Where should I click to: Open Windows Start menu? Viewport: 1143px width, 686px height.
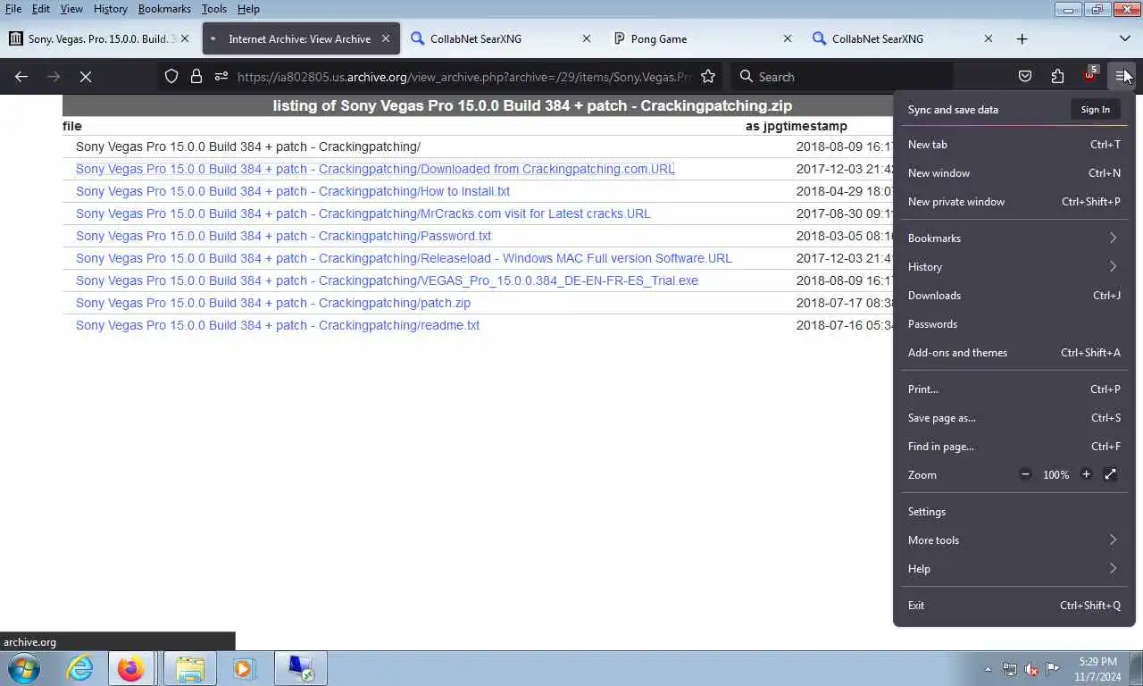pyautogui.click(x=23, y=668)
